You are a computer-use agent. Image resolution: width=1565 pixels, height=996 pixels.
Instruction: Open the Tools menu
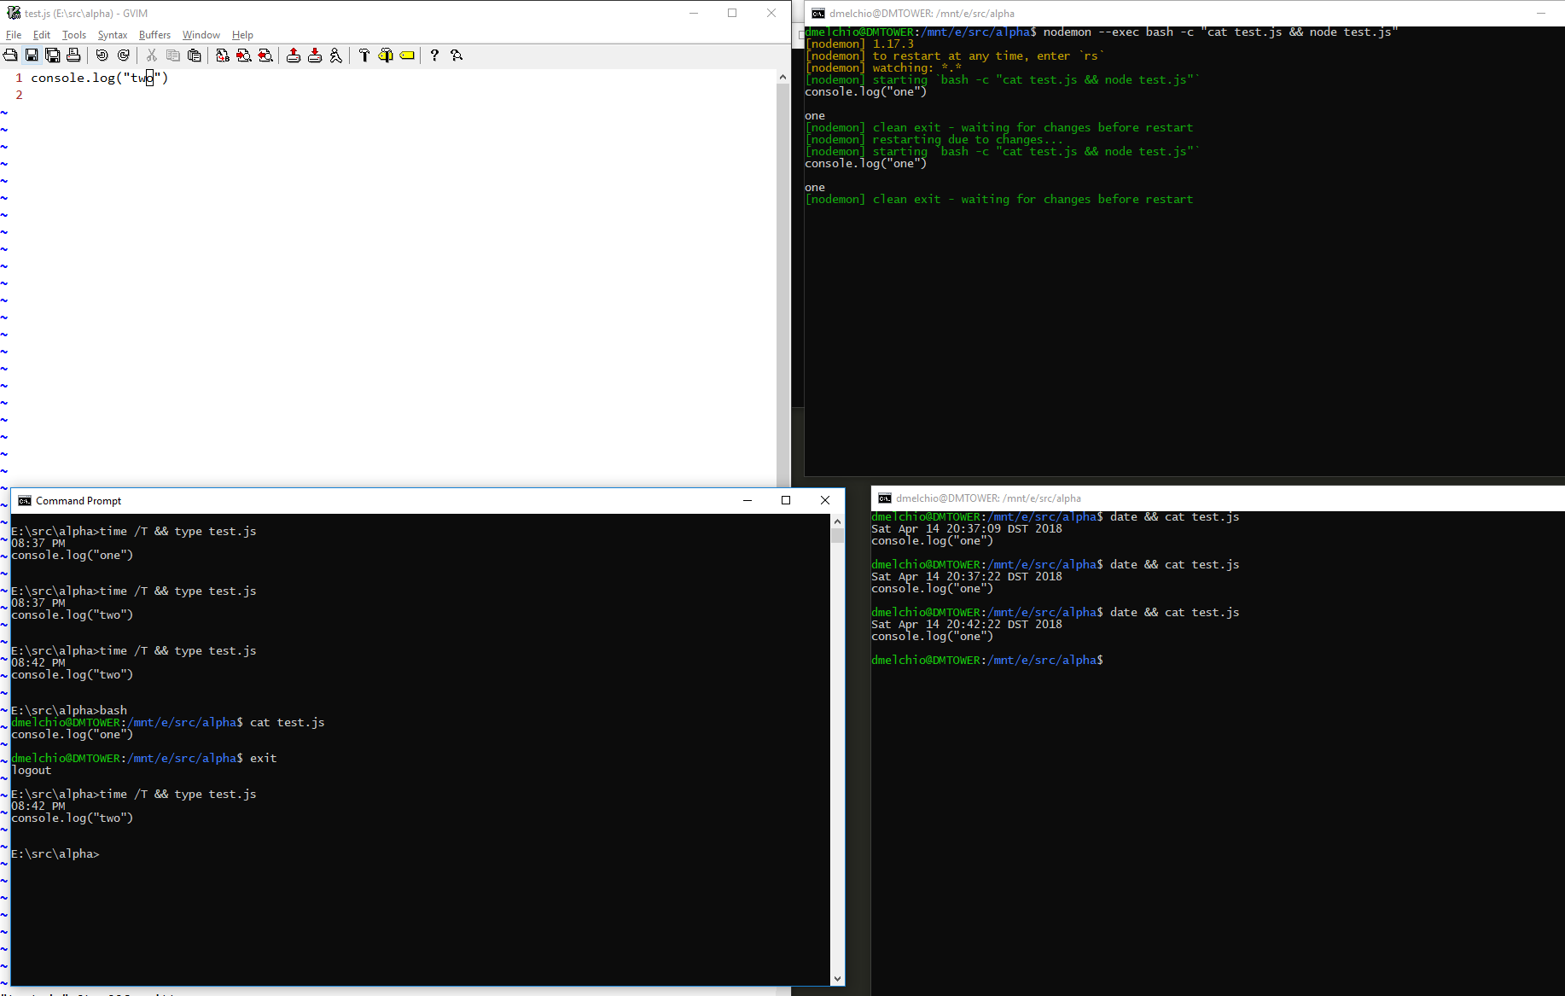[x=73, y=35]
